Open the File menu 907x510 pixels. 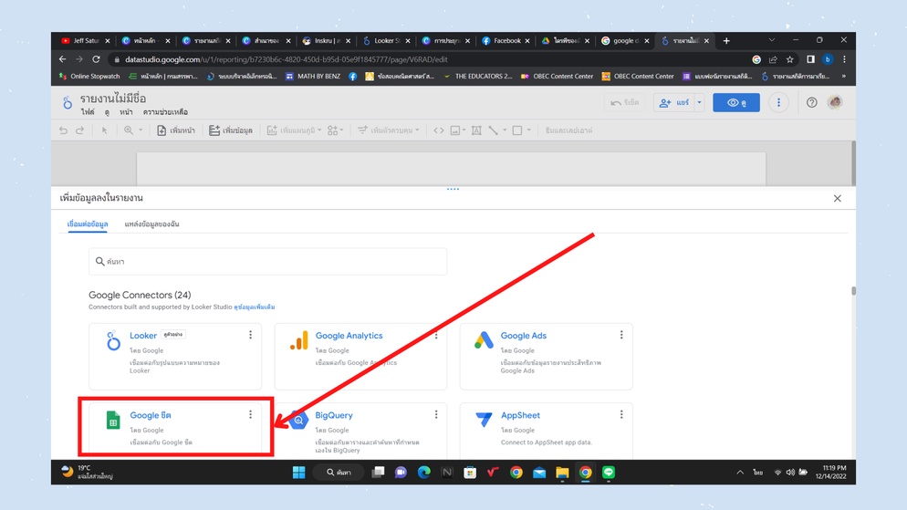coord(88,112)
